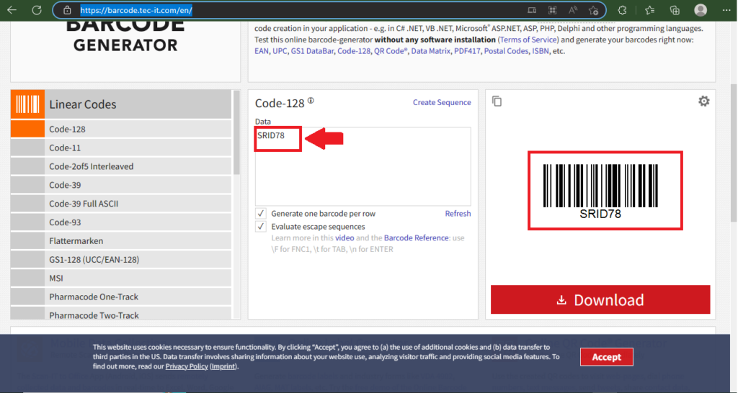Click the barcode settings gear icon
This screenshot has width=738, height=393.
pyautogui.click(x=703, y=101)
